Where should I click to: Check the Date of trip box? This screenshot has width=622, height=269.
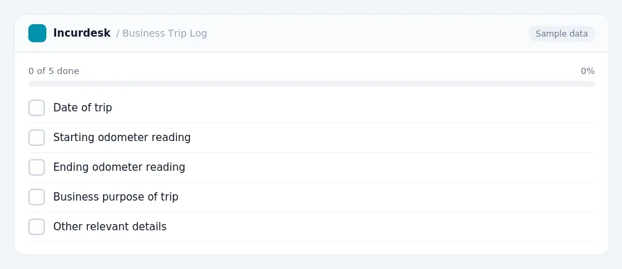pos(37,108)
